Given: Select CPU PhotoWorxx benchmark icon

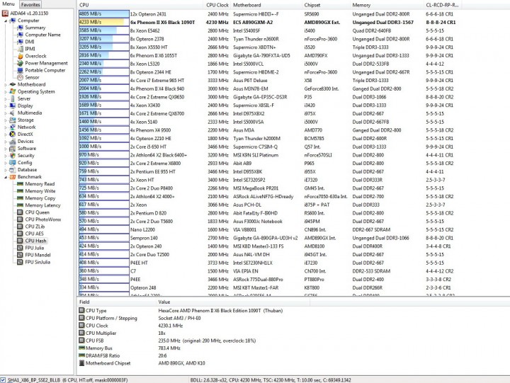Looking at the screenshot, I should tap(20, 219).
